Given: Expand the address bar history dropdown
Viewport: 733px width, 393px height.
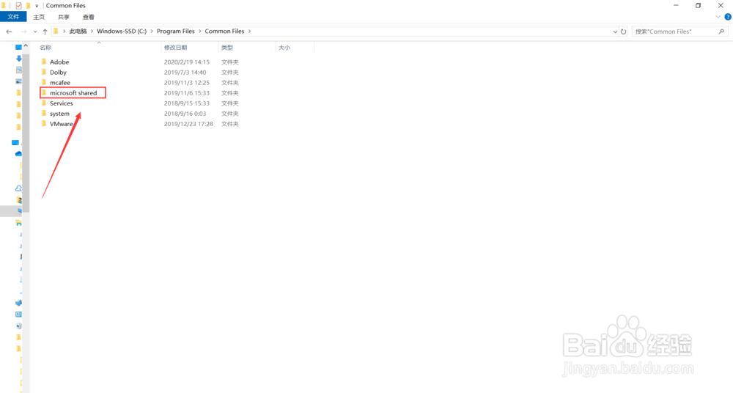Looking at the screenshot, I should [x=615, y=32].
